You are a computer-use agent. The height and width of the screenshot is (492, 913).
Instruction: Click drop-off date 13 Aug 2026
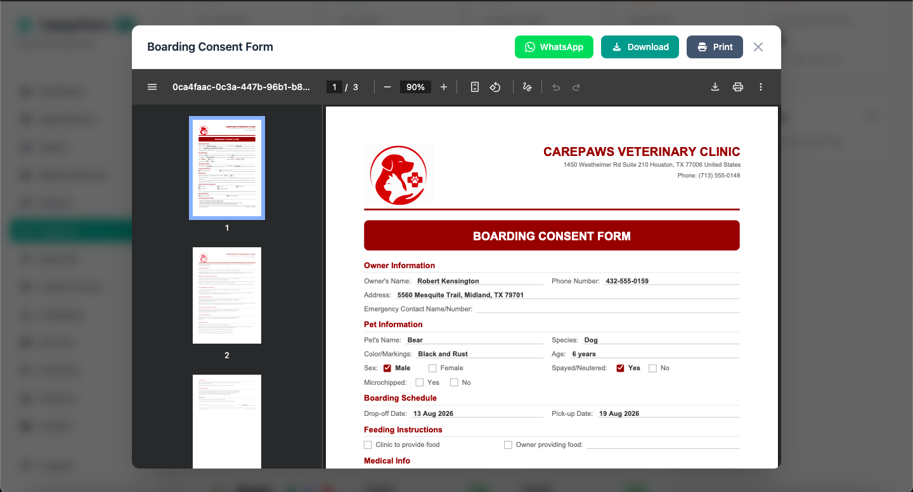point(433,413)
